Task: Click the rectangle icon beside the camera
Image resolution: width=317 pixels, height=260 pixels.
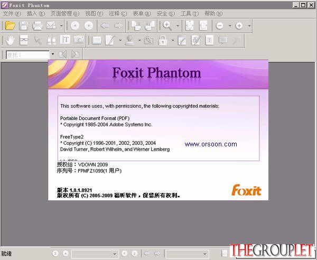Action: click(x=97, y=40)
